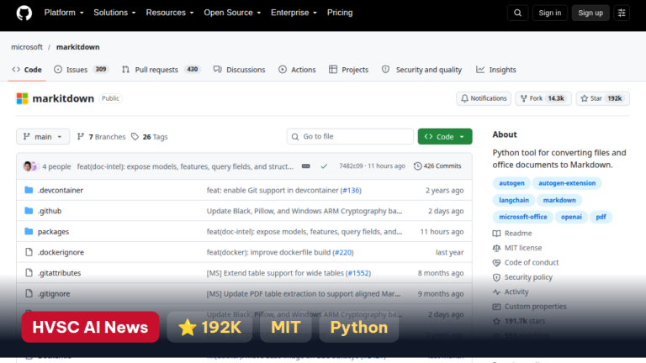Open the search magnifier icon

click(517, 13)
